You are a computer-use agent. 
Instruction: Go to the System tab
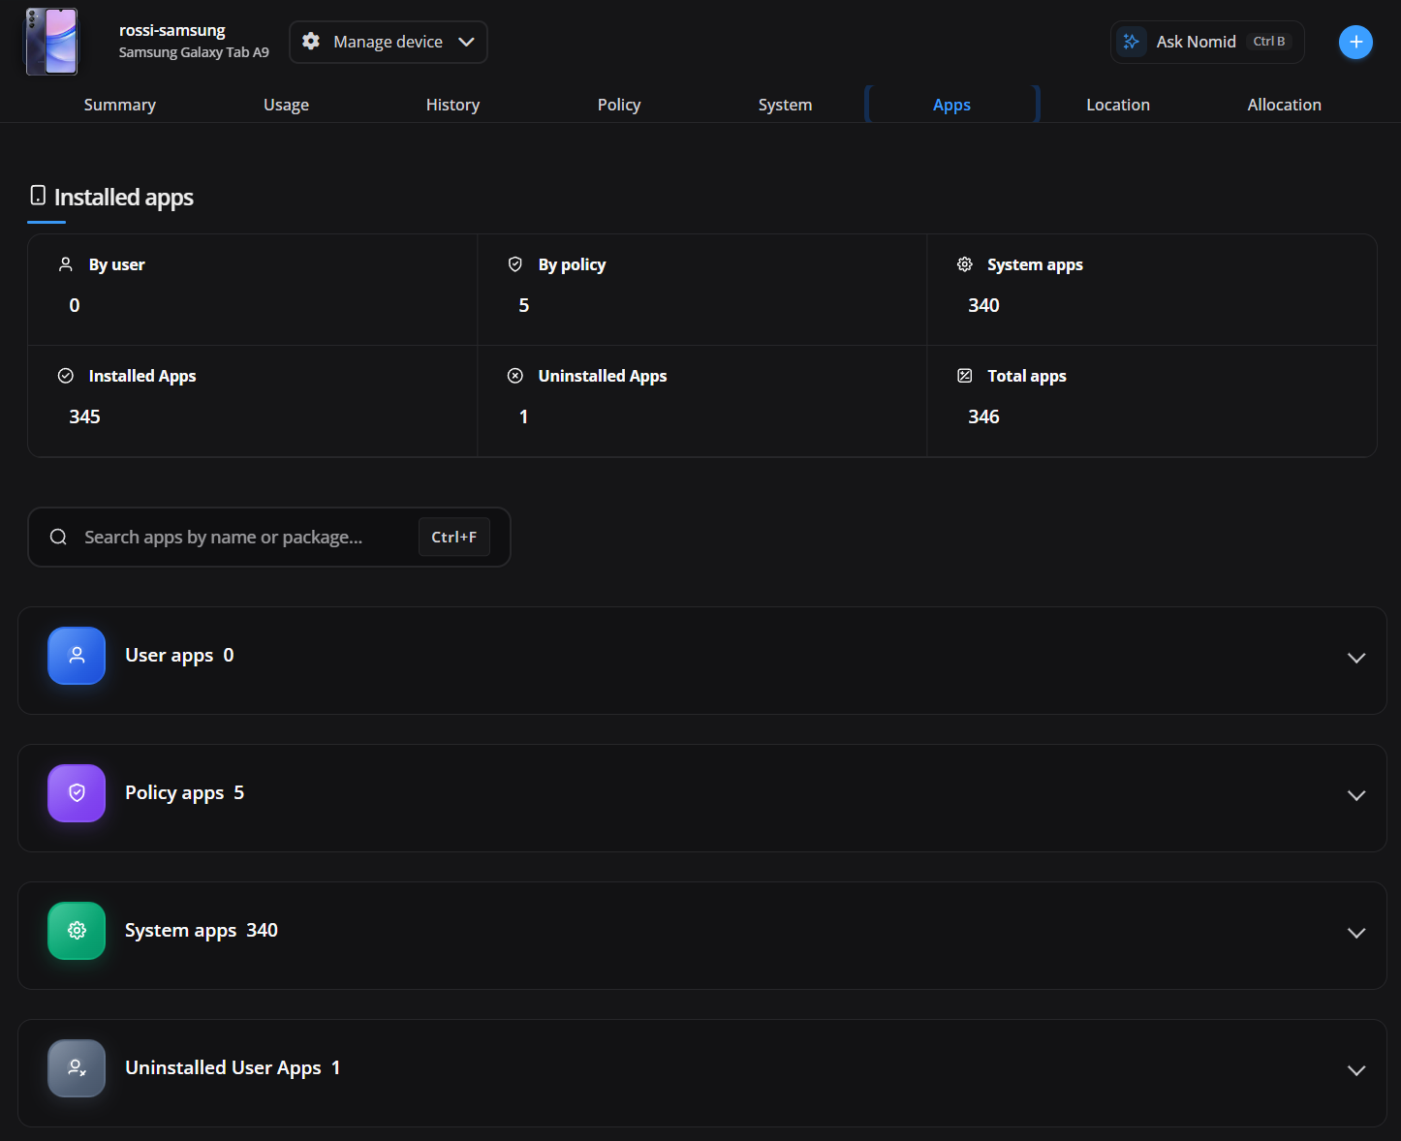[786, 105]
